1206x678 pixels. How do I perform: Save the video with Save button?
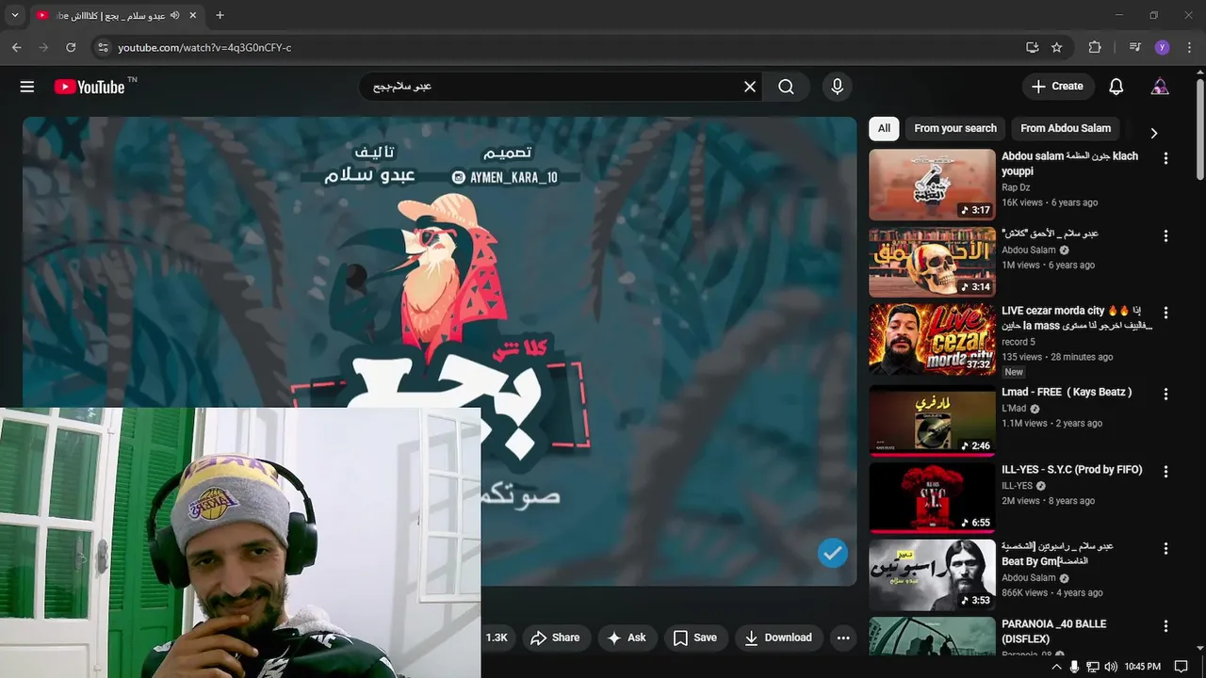coord(695,638)
